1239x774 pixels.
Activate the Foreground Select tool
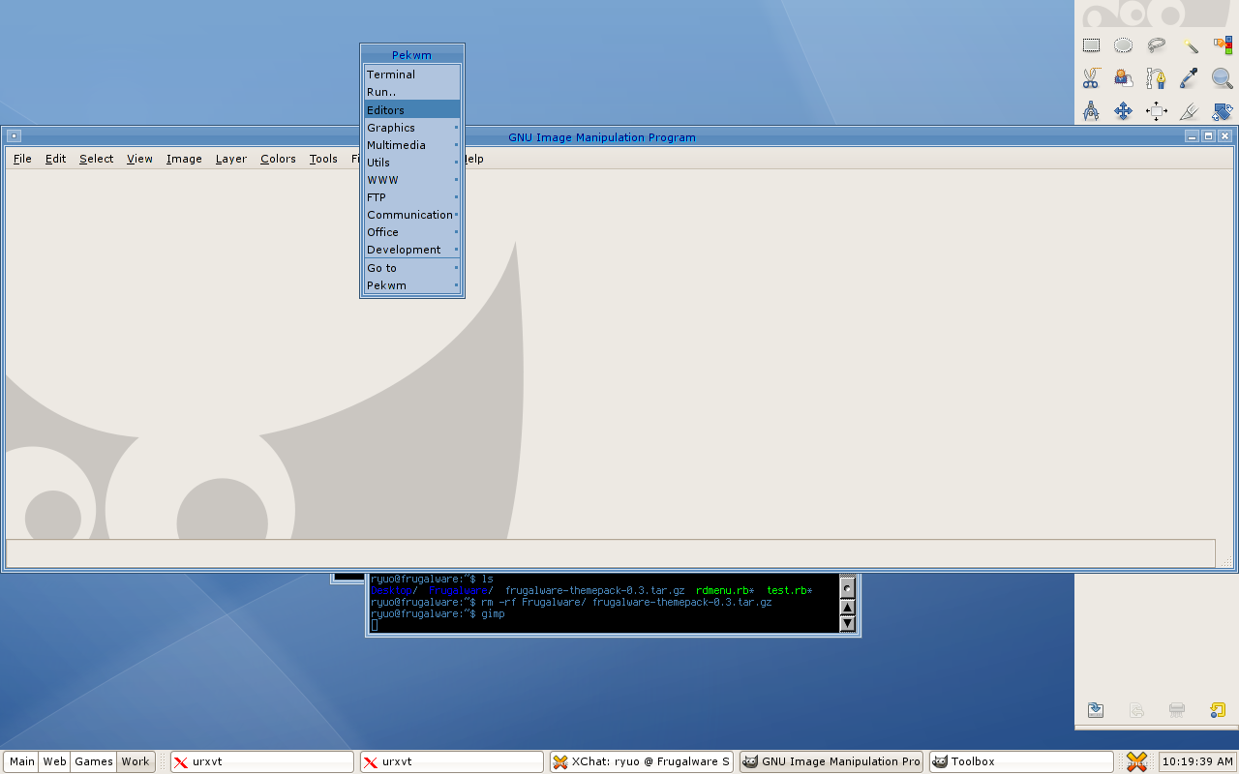pyautogui.click(x=1123, y=78)
